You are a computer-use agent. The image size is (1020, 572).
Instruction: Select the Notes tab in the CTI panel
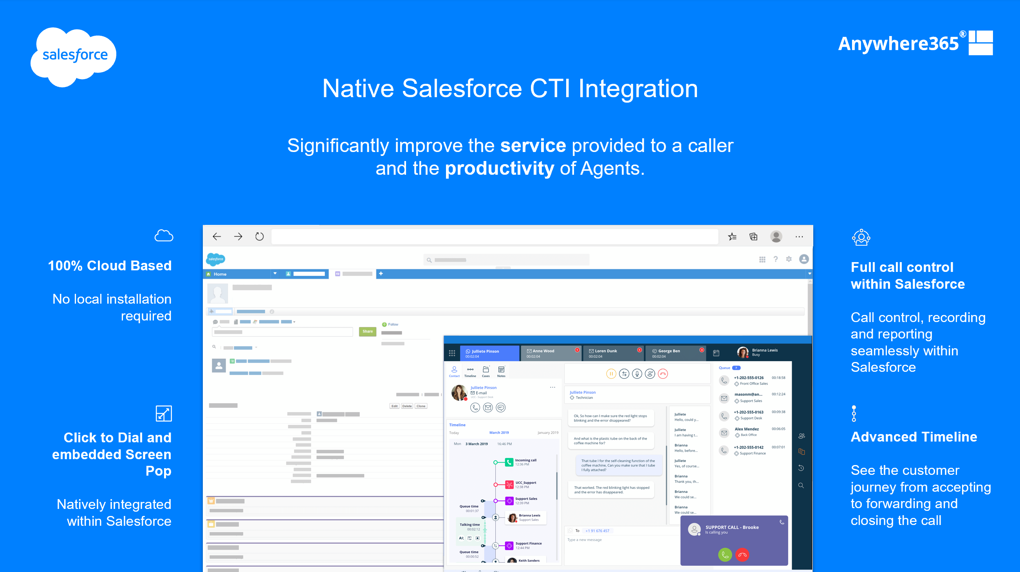501,371
